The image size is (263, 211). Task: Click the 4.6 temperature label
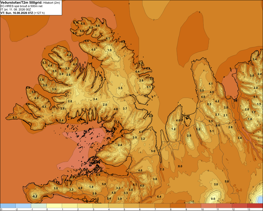pos(218,125)
